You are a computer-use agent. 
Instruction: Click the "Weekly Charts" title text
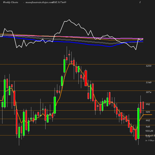11,2
